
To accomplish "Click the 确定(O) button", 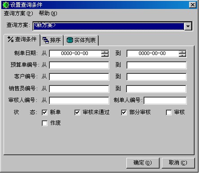I will (143, 163).
